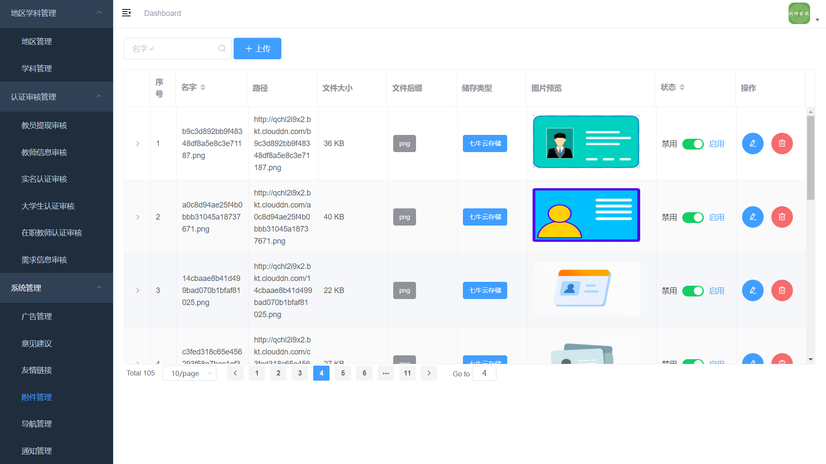Click the search magnifier icon in name field
This screenshot has height=464, width=826.
tap(222, 49)
